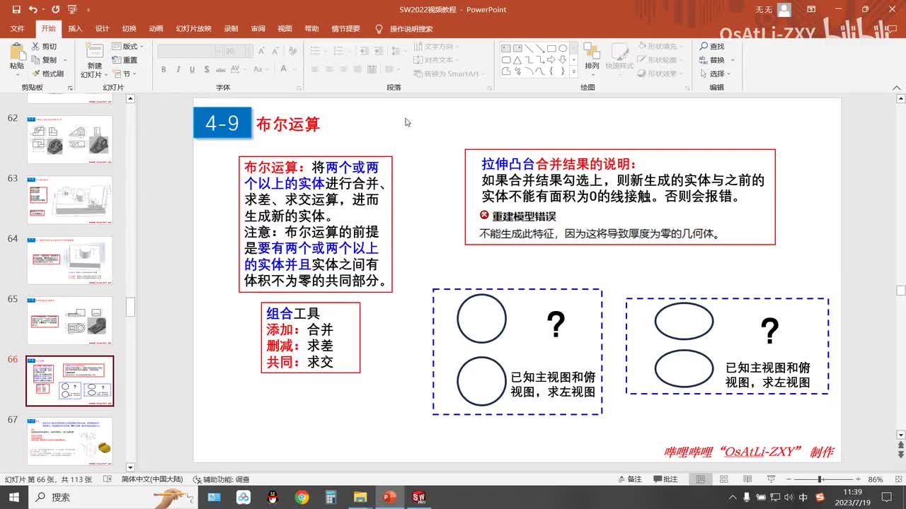Cut the selection with 剪切

click(x=44, y=47)
